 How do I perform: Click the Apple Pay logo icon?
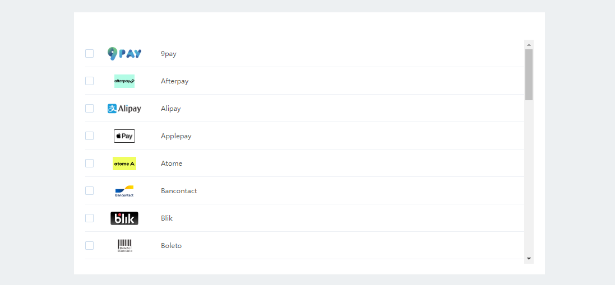pos(124,136)
